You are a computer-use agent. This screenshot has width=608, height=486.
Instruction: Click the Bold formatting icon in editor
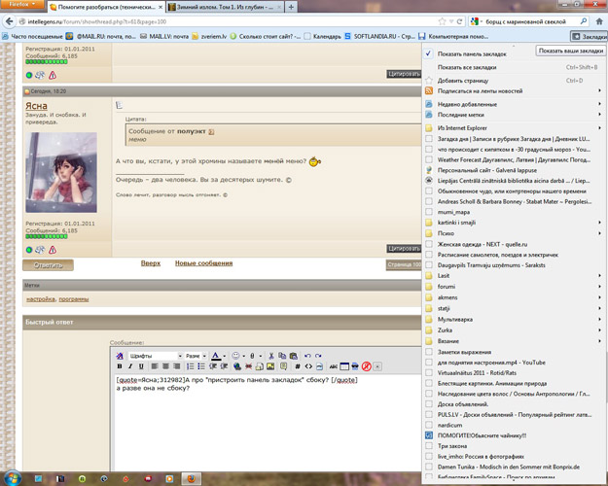point(120,366)
